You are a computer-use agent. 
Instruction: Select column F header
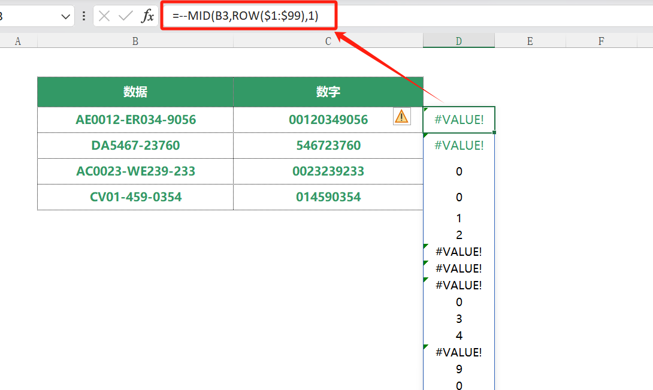tap(601, 41)
